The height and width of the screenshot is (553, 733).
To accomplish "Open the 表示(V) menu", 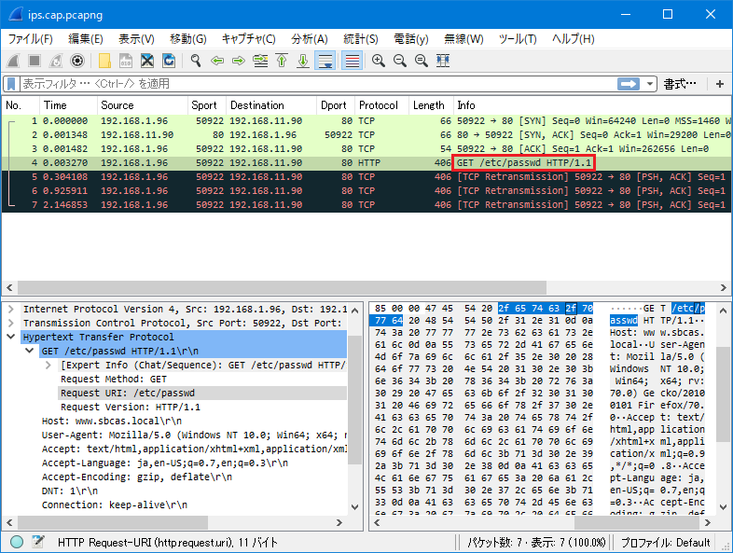I will pyautogui.click(x=136, y=39).
